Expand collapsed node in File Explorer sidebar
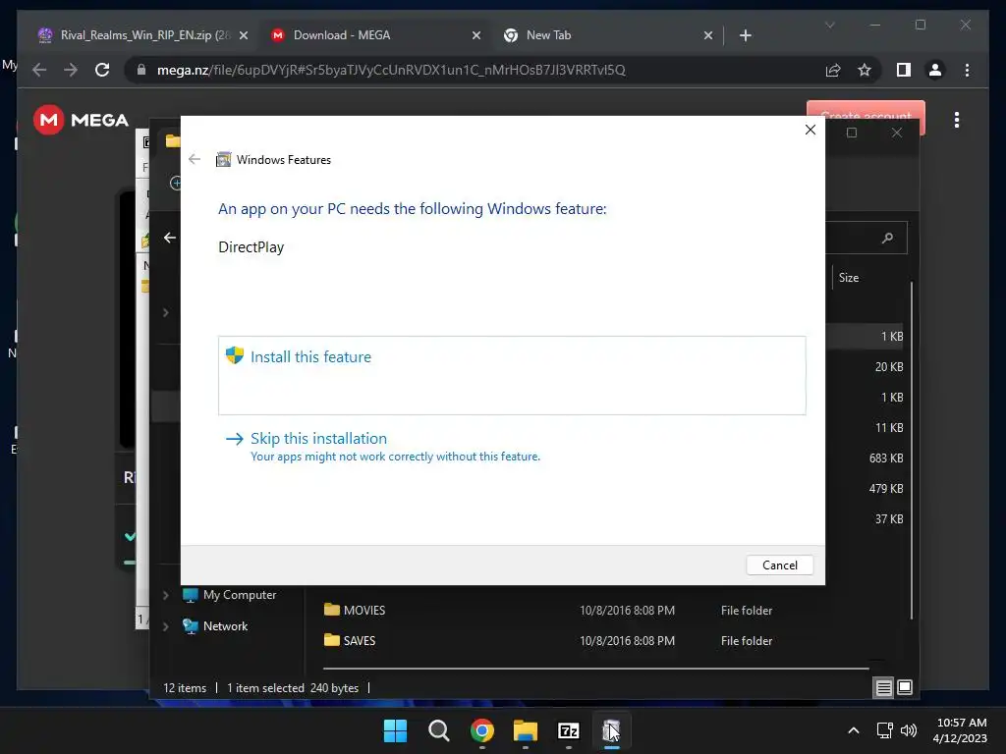The image size is (1006, 754). pos(165,313)
